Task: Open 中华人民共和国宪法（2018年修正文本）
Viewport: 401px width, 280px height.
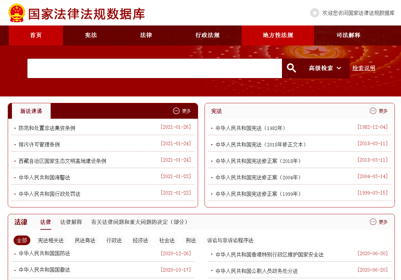Action: pyautogui.click(x=261, y=145)
